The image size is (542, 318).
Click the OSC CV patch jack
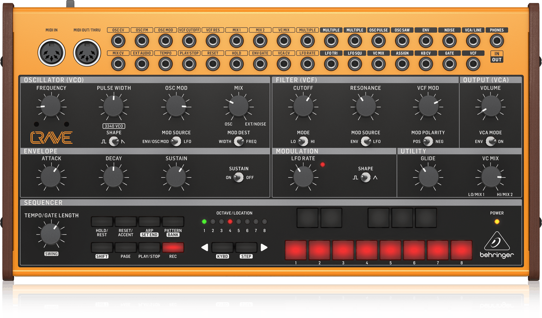118,41
